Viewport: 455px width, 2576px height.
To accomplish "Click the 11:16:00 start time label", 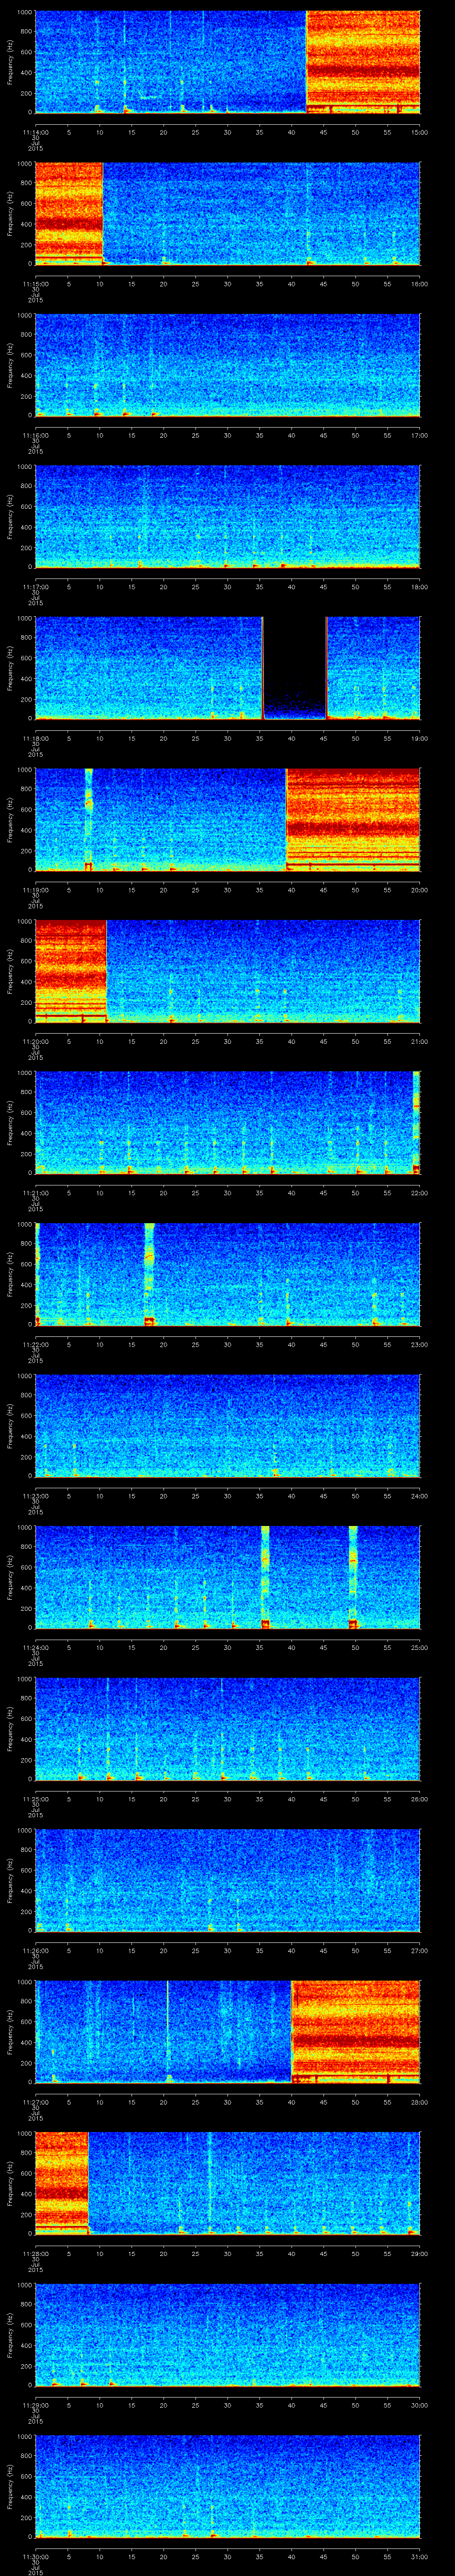I will pyautogui.click(x=35, y=435).
